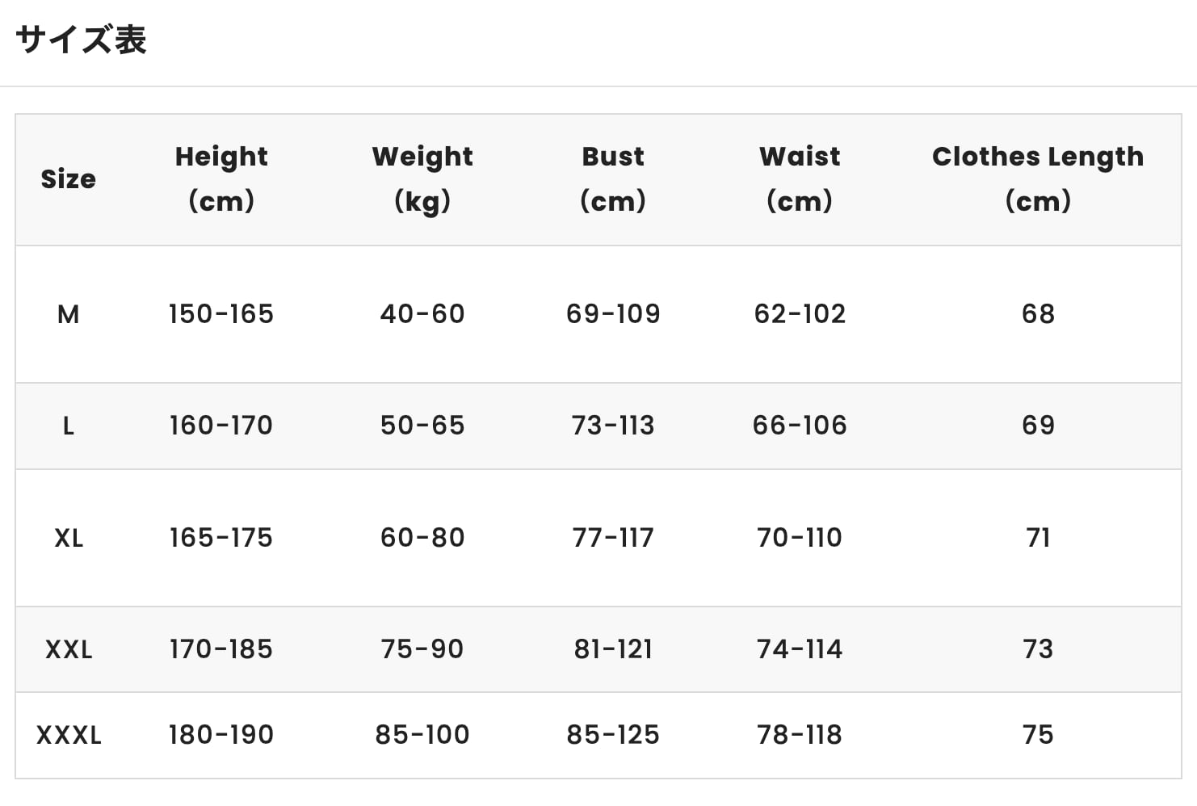
Task: Click the Clothes Length (cm) header
Action: [x=1038, y=178]
